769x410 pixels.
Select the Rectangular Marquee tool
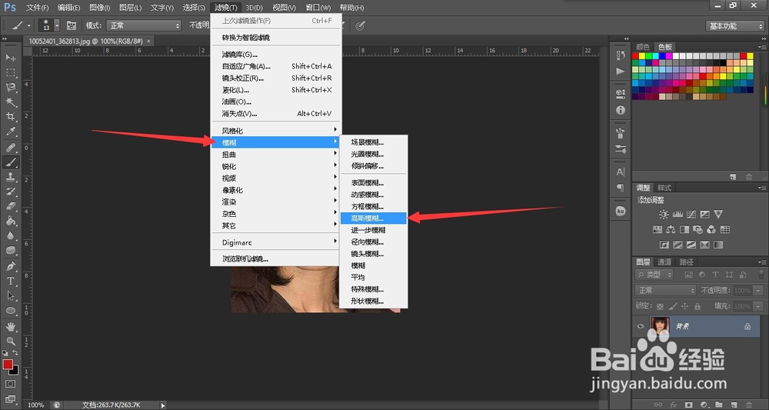10,72
